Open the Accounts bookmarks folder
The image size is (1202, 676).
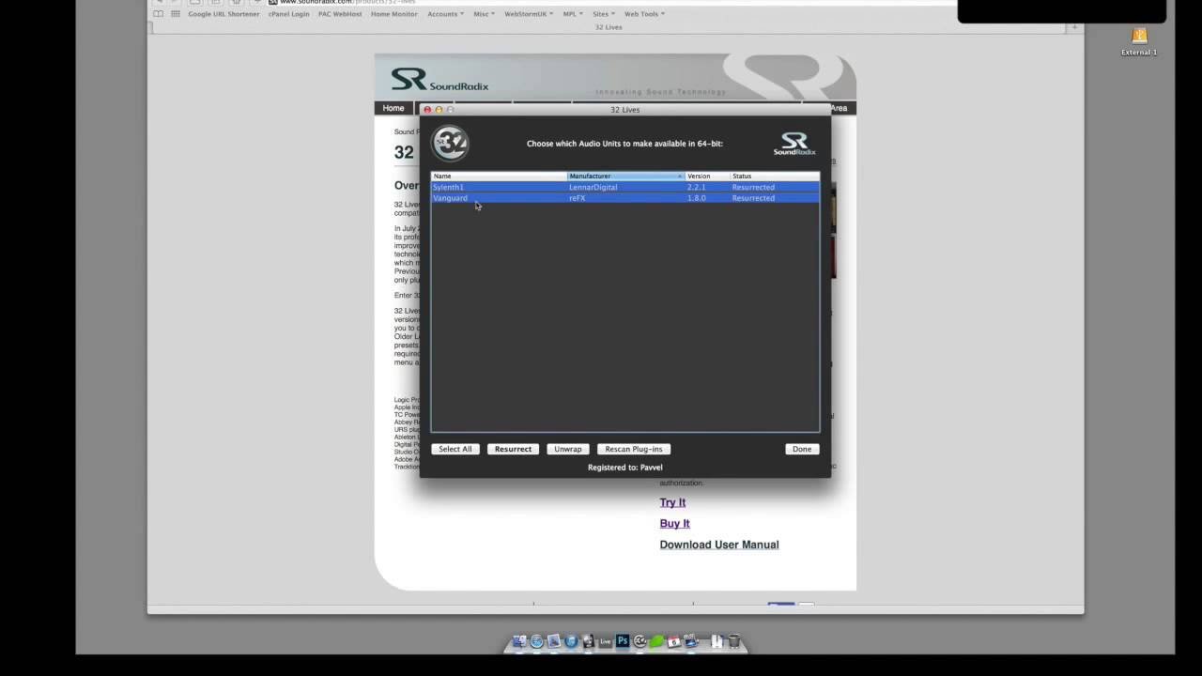pyautogui.click(x=445, y=14)
